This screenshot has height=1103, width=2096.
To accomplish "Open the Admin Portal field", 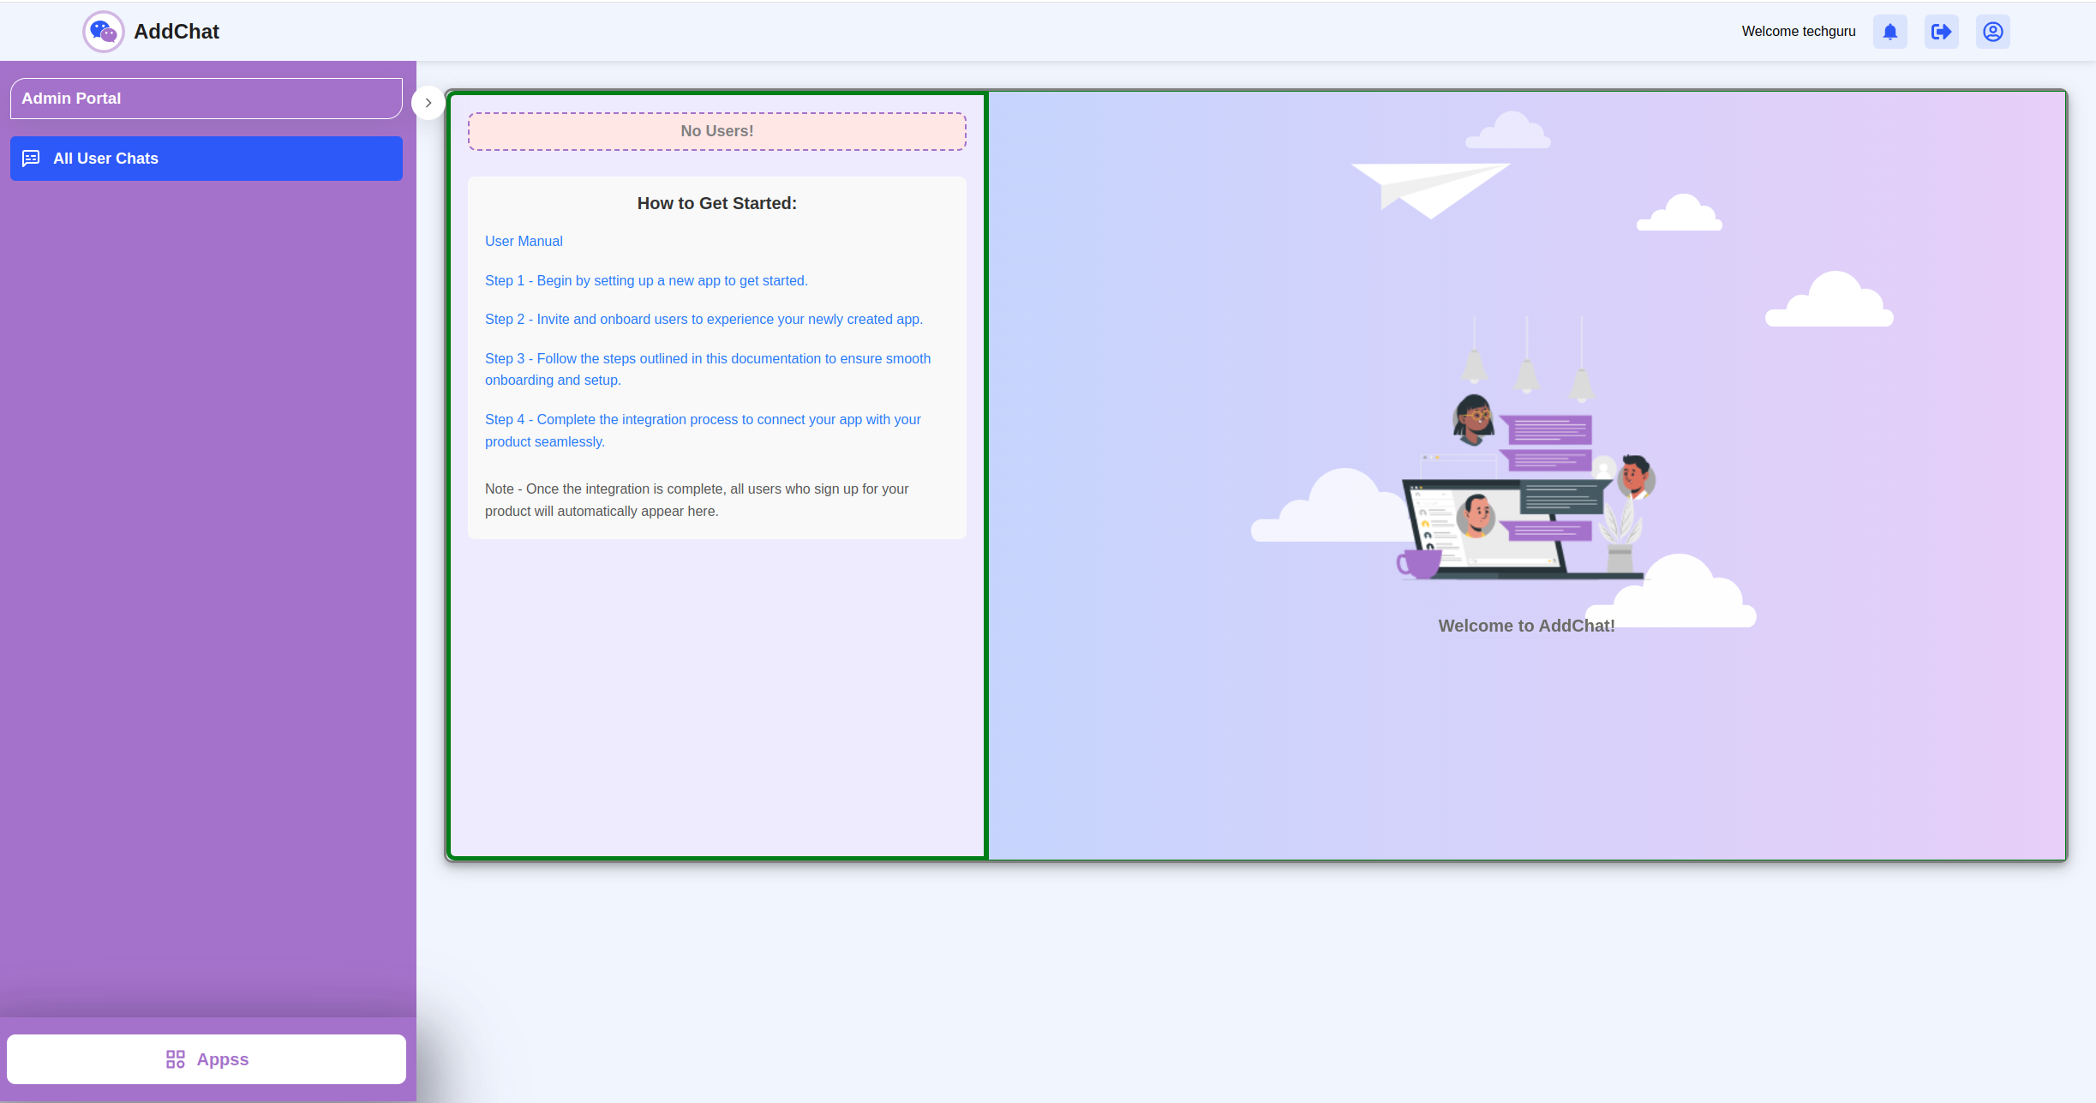I will [206, 99].
